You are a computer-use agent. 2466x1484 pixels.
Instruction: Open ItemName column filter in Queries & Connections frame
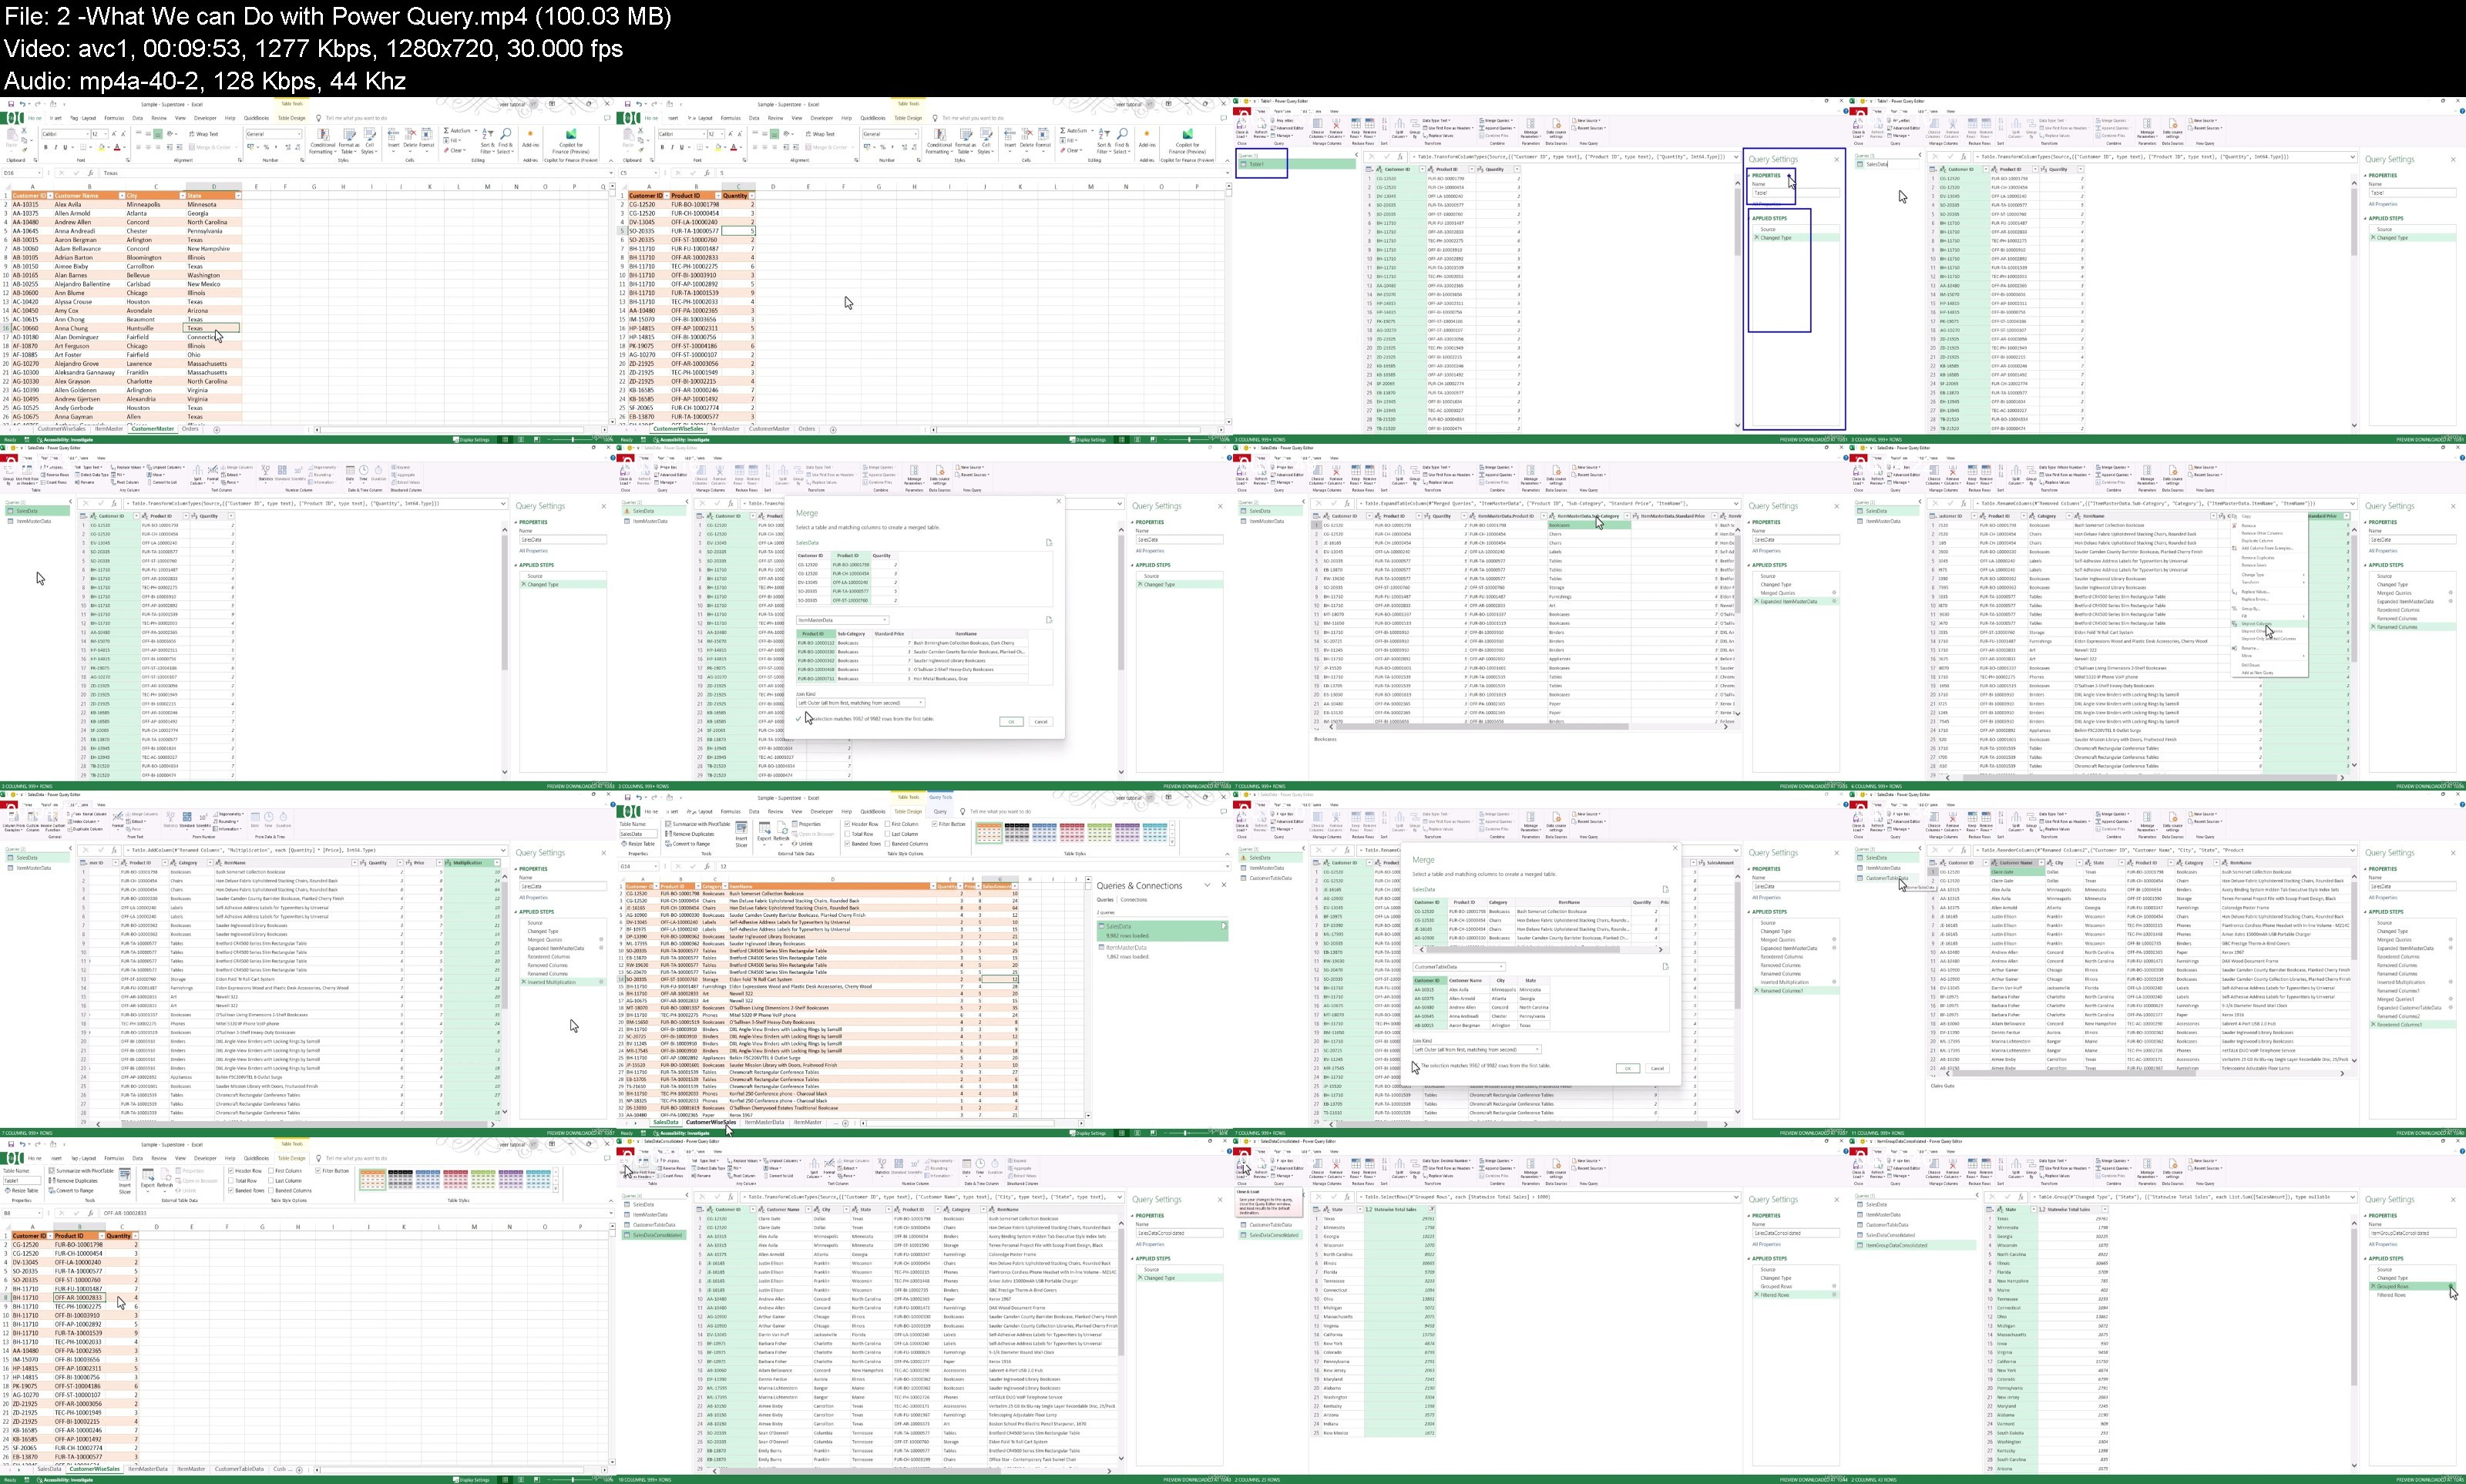(x=933, y=887)
